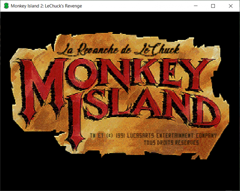
Task: Click the green ScummVM S icon
Action: (x=6, y=6)
